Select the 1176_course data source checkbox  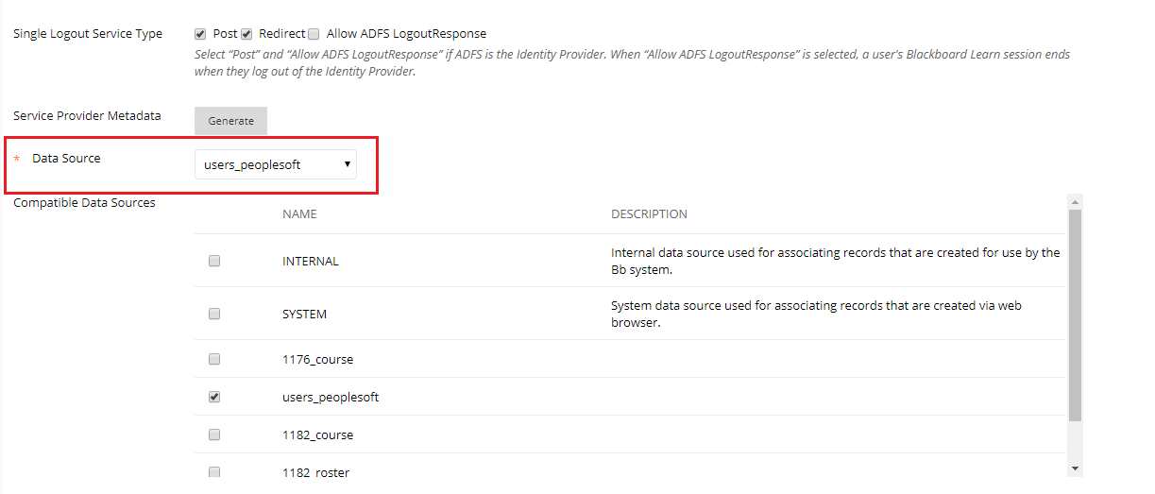(214, 359)
